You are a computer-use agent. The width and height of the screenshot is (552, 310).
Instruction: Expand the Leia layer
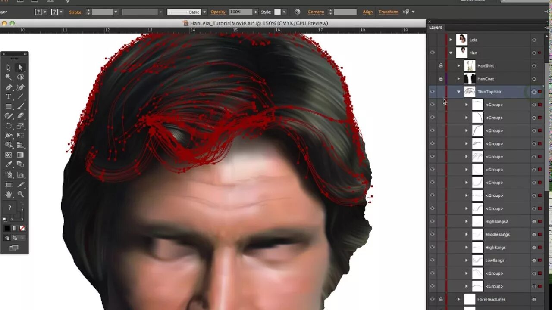(x=451, y=40)
